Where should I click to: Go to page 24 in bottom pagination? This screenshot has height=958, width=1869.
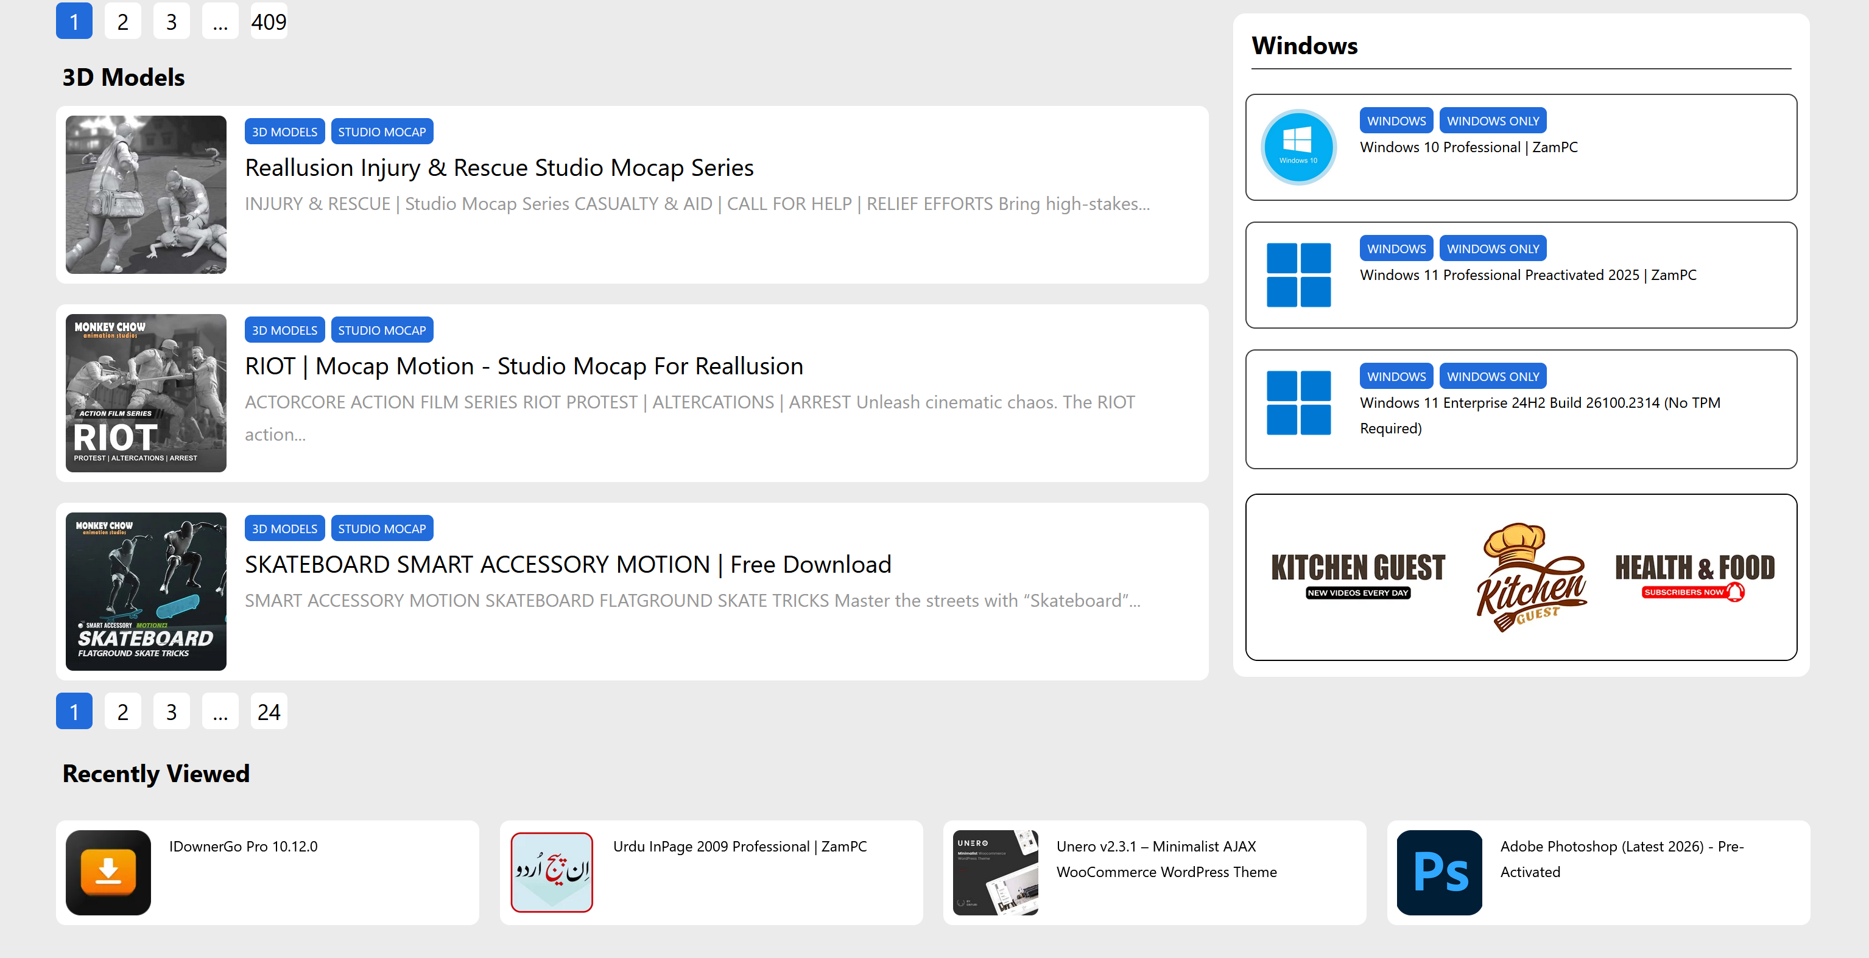(x=269, y=712)
